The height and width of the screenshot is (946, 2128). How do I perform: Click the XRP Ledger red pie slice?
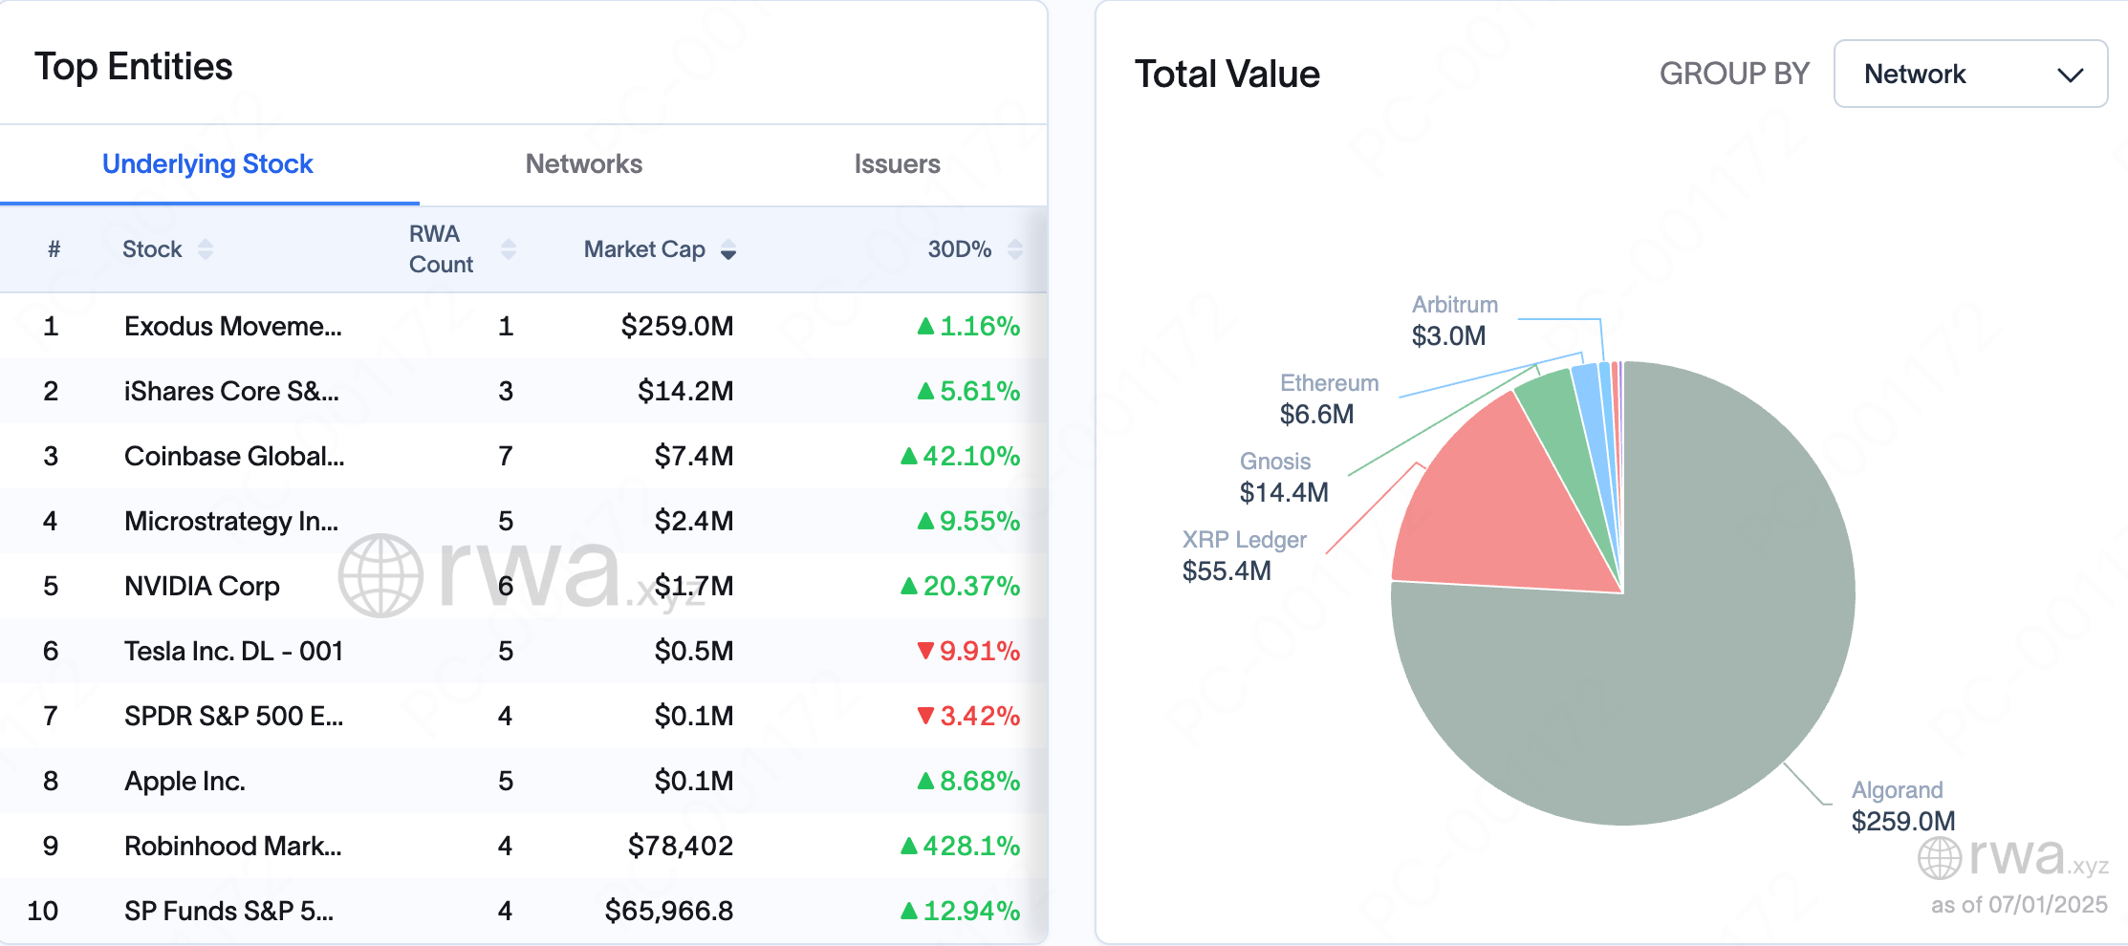click(1491, 516)
